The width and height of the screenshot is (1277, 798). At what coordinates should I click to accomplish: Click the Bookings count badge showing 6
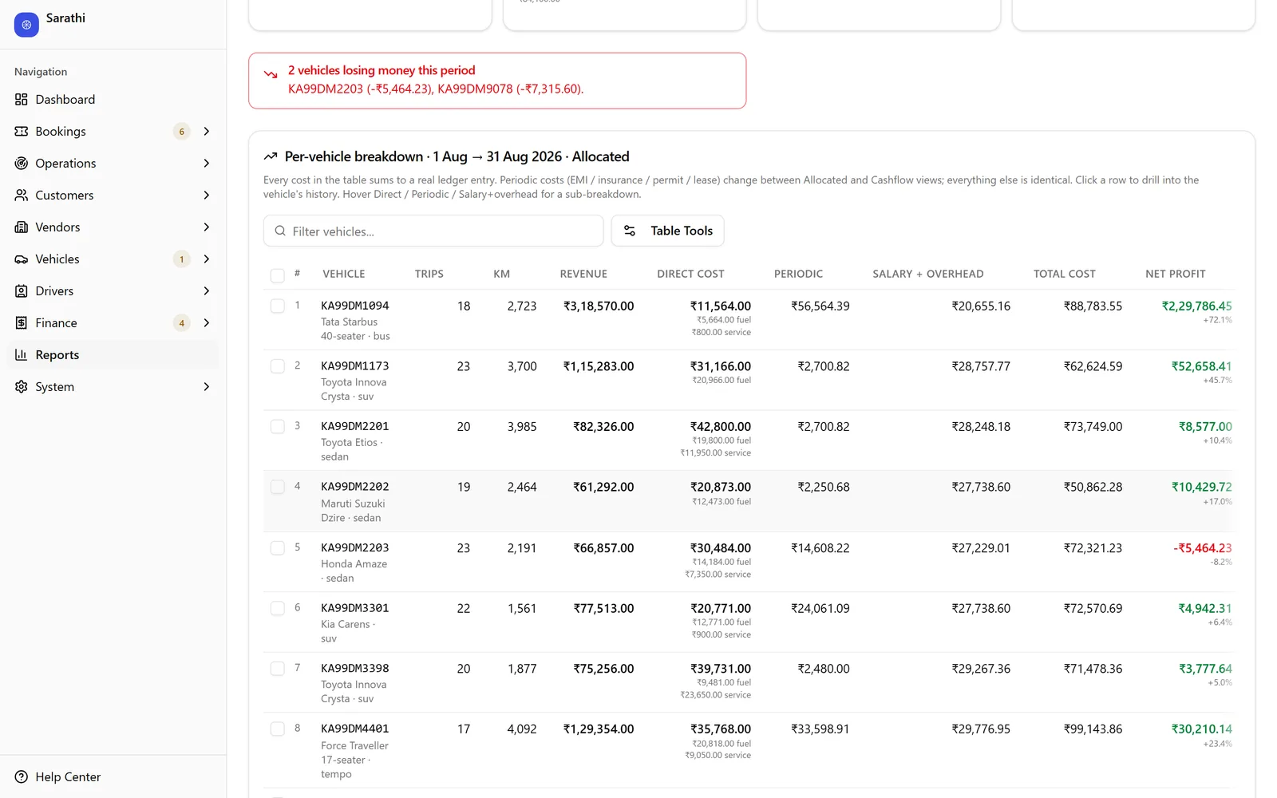[182, 132]
